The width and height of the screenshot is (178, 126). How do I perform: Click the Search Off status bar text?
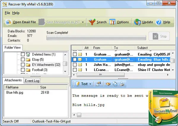11,121
